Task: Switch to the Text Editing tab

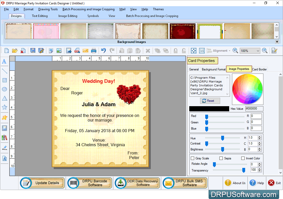Action: [40, 16]
